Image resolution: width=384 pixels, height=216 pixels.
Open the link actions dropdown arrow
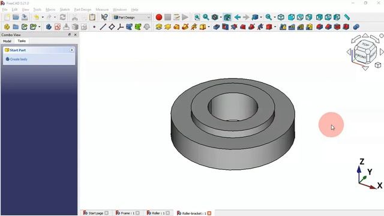[40, 26]
